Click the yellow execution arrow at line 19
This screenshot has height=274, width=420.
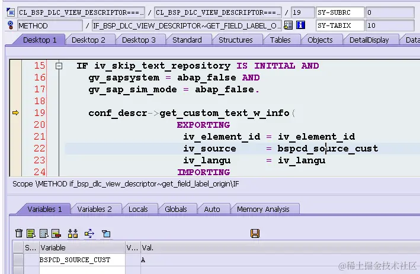15,113
